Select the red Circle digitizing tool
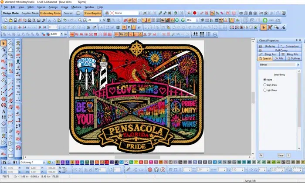The height and width of the screenshot is (183, 305). pyautogui.click(x=3, y=99)
